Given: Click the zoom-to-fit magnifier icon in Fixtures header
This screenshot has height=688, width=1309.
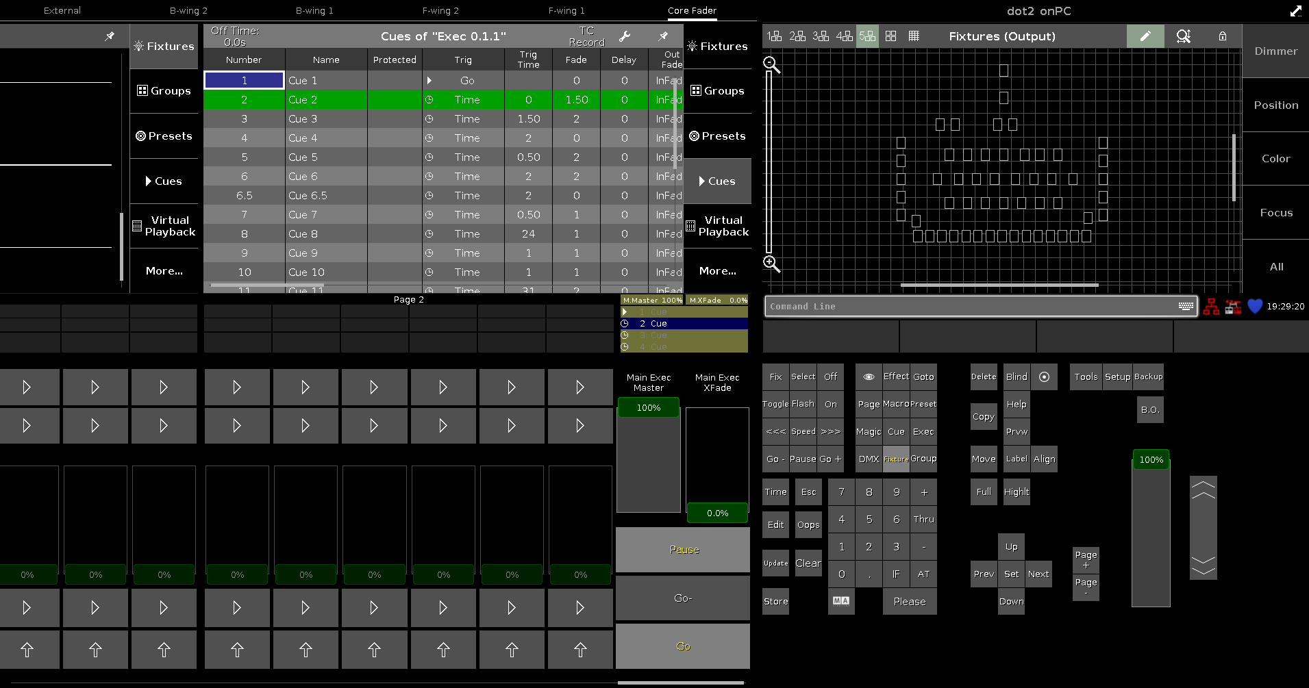Looking at the screenshot, I should (1183, 36).
